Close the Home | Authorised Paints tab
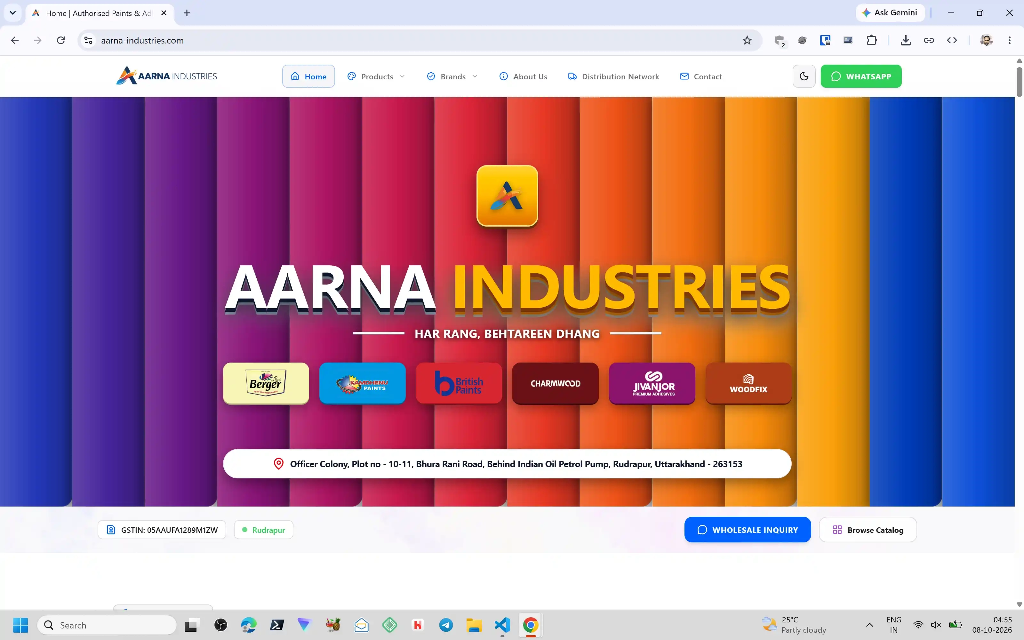 click(164, 13)
